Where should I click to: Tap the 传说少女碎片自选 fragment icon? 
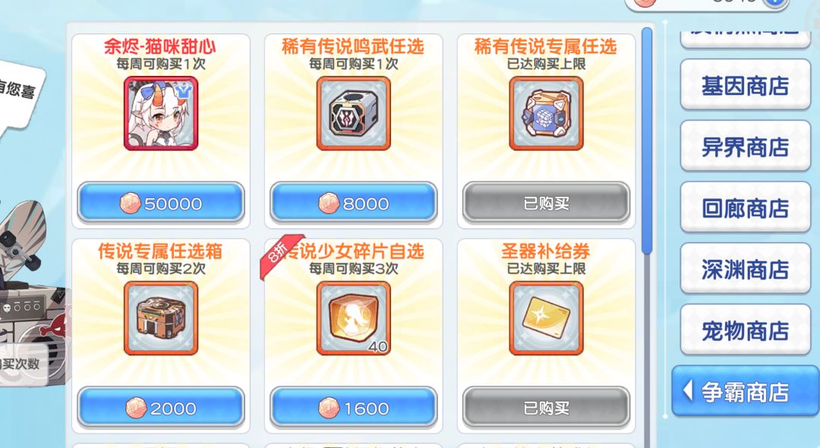(354, 318)
